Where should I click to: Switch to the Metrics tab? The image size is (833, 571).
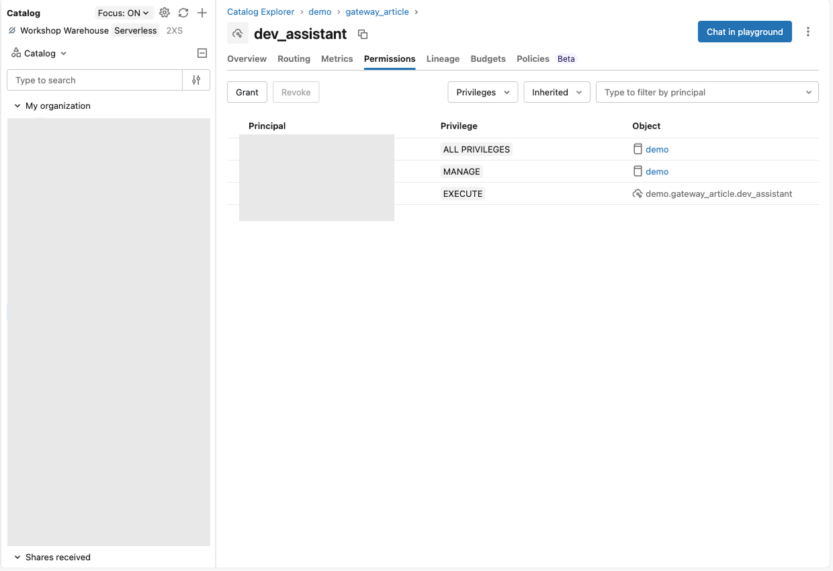point(337,58)
